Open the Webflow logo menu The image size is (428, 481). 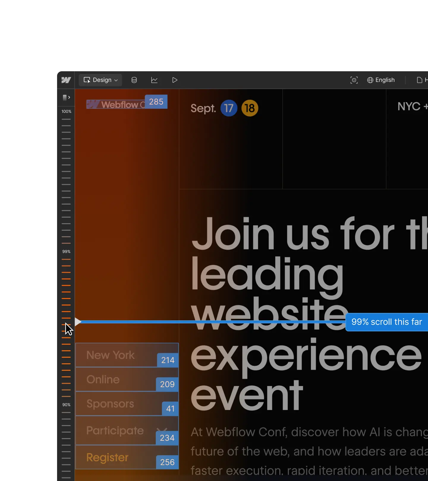tap(66, 80)
